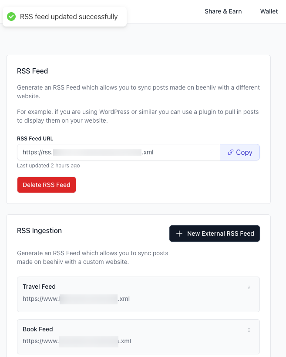This screenshot has width=286, height=357.
Task: Click the 'RSS feed updated successfully' toast message
Action: pos(69,17)
